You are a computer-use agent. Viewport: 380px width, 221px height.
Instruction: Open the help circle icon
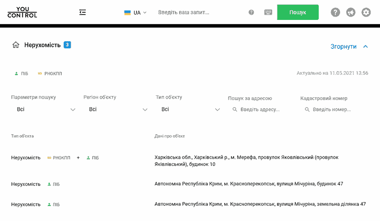(x=335, y=12)
